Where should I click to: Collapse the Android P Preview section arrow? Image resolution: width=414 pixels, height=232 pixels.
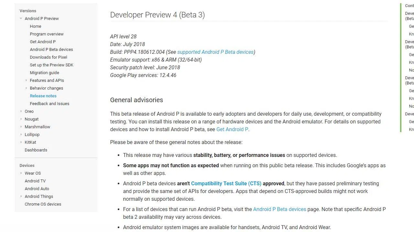click(x=21, y=19)
